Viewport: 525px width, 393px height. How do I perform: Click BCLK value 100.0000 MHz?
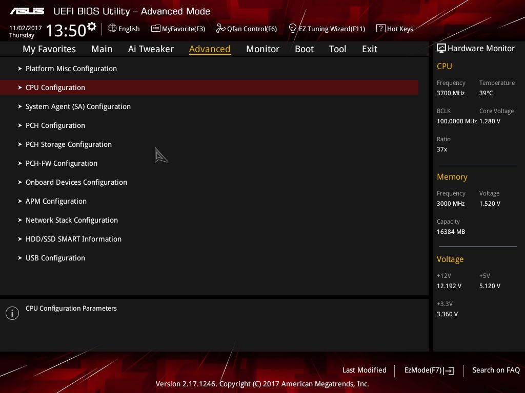[457, 121]
